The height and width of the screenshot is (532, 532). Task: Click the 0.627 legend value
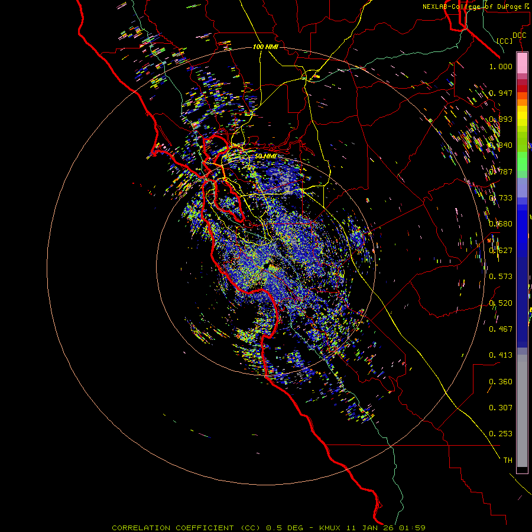tap(501, 251)
